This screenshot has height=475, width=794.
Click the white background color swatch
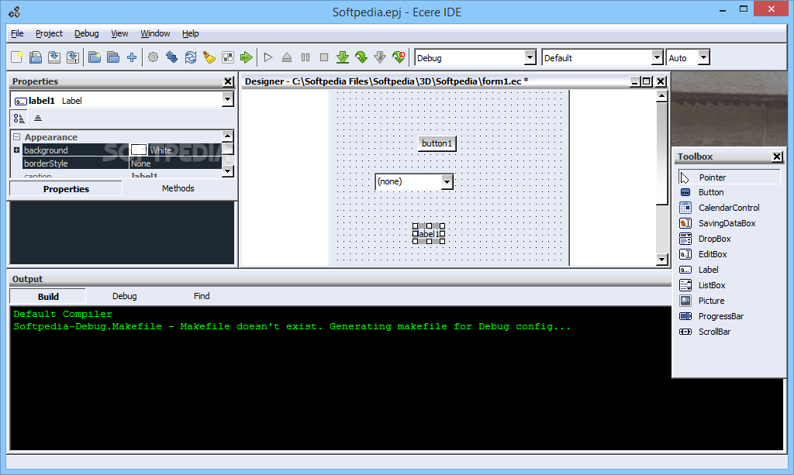point(138,150)
